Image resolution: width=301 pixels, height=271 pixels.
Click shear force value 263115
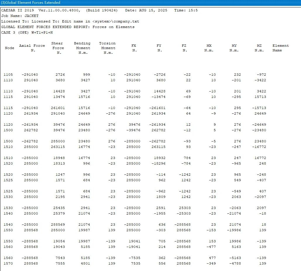pos(58,147)
